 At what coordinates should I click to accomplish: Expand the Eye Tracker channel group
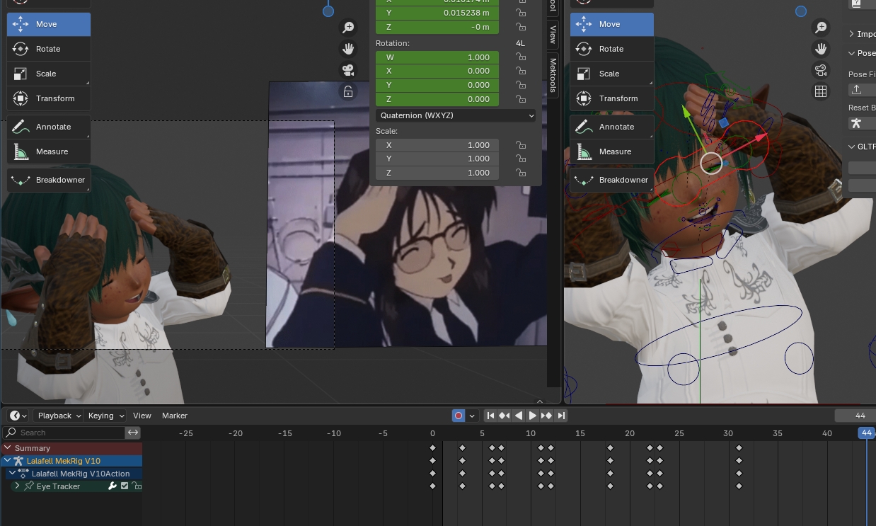17,486
